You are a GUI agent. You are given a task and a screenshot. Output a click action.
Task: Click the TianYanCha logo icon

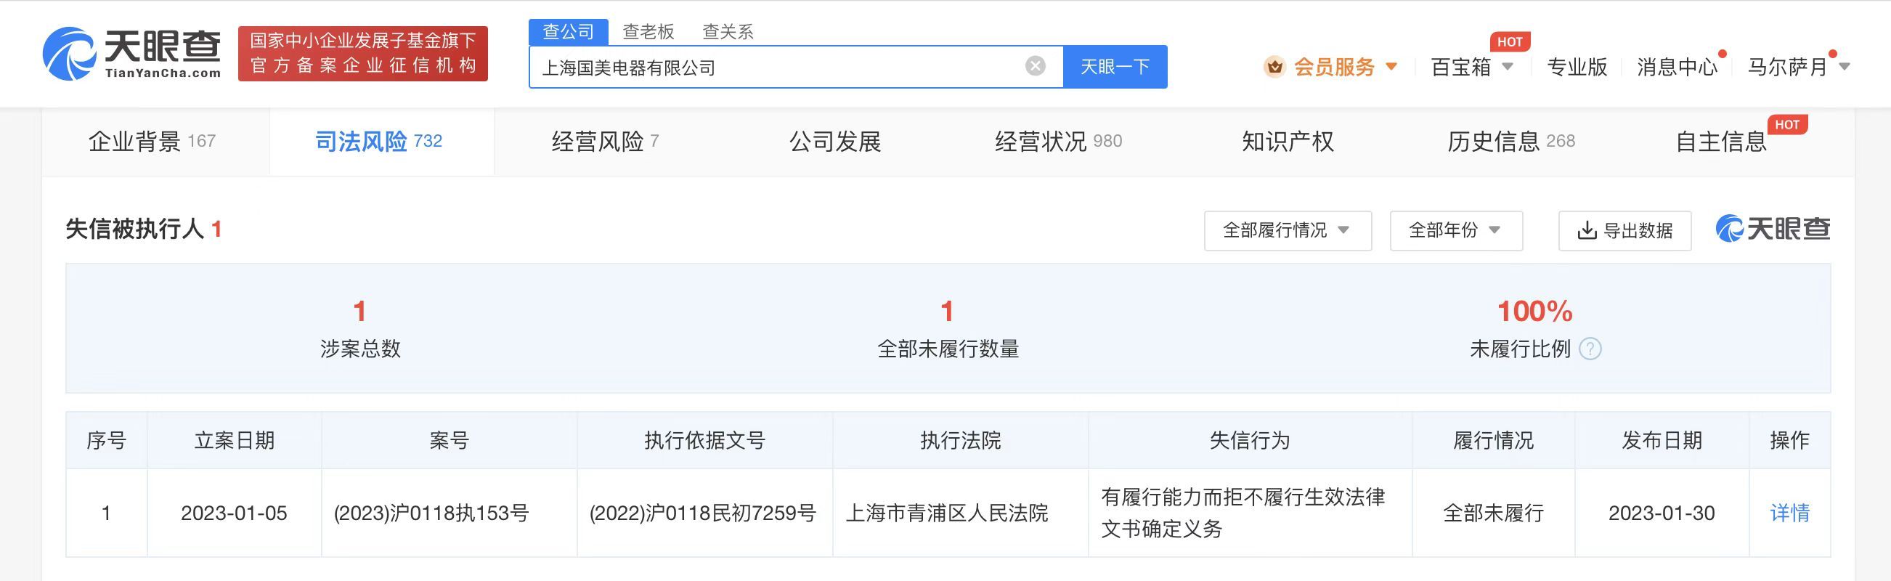[x=70, y=54]
